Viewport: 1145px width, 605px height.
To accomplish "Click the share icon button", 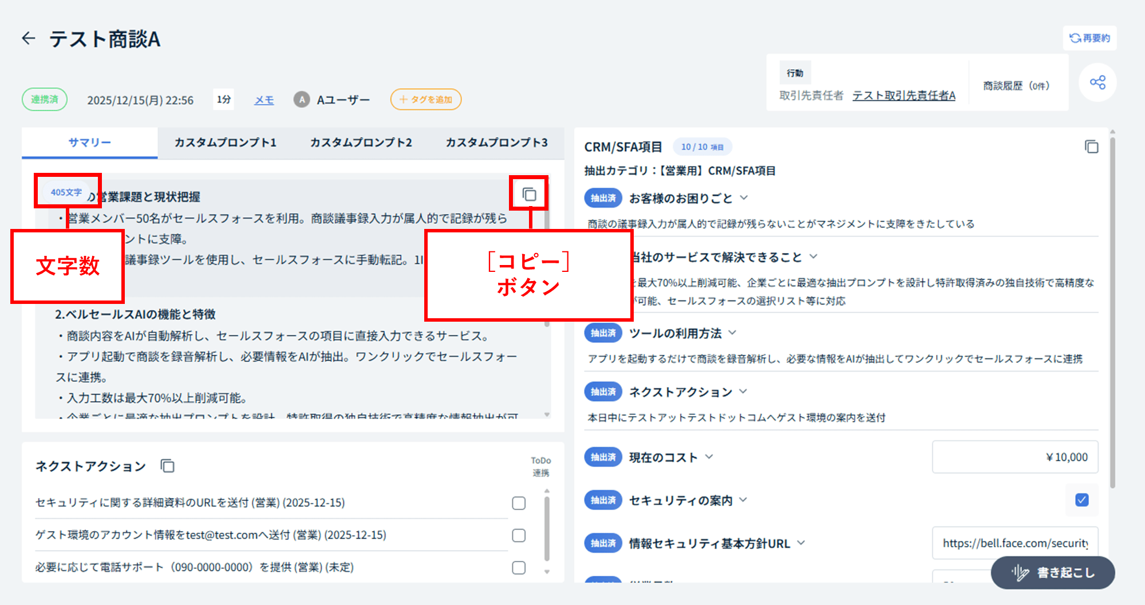I will tap(1097, 82).
